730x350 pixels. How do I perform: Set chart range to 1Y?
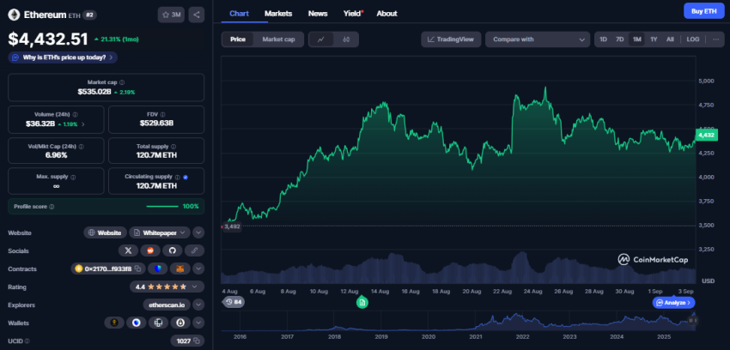(x=654, y=39)
